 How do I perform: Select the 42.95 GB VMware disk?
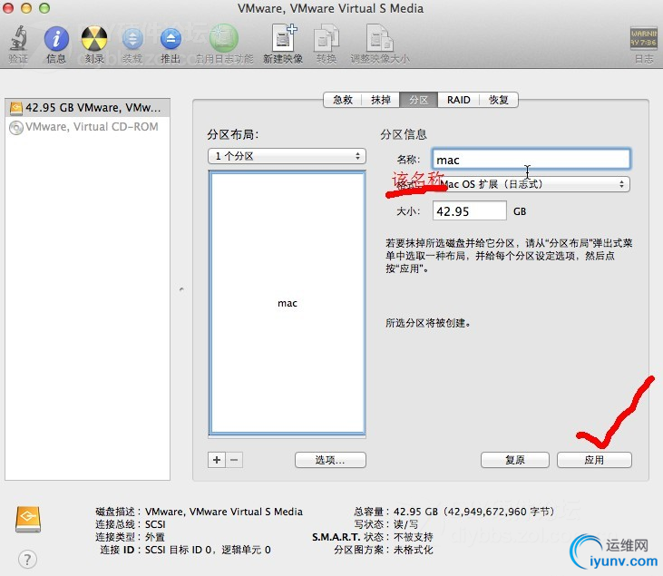click(88, 108)
